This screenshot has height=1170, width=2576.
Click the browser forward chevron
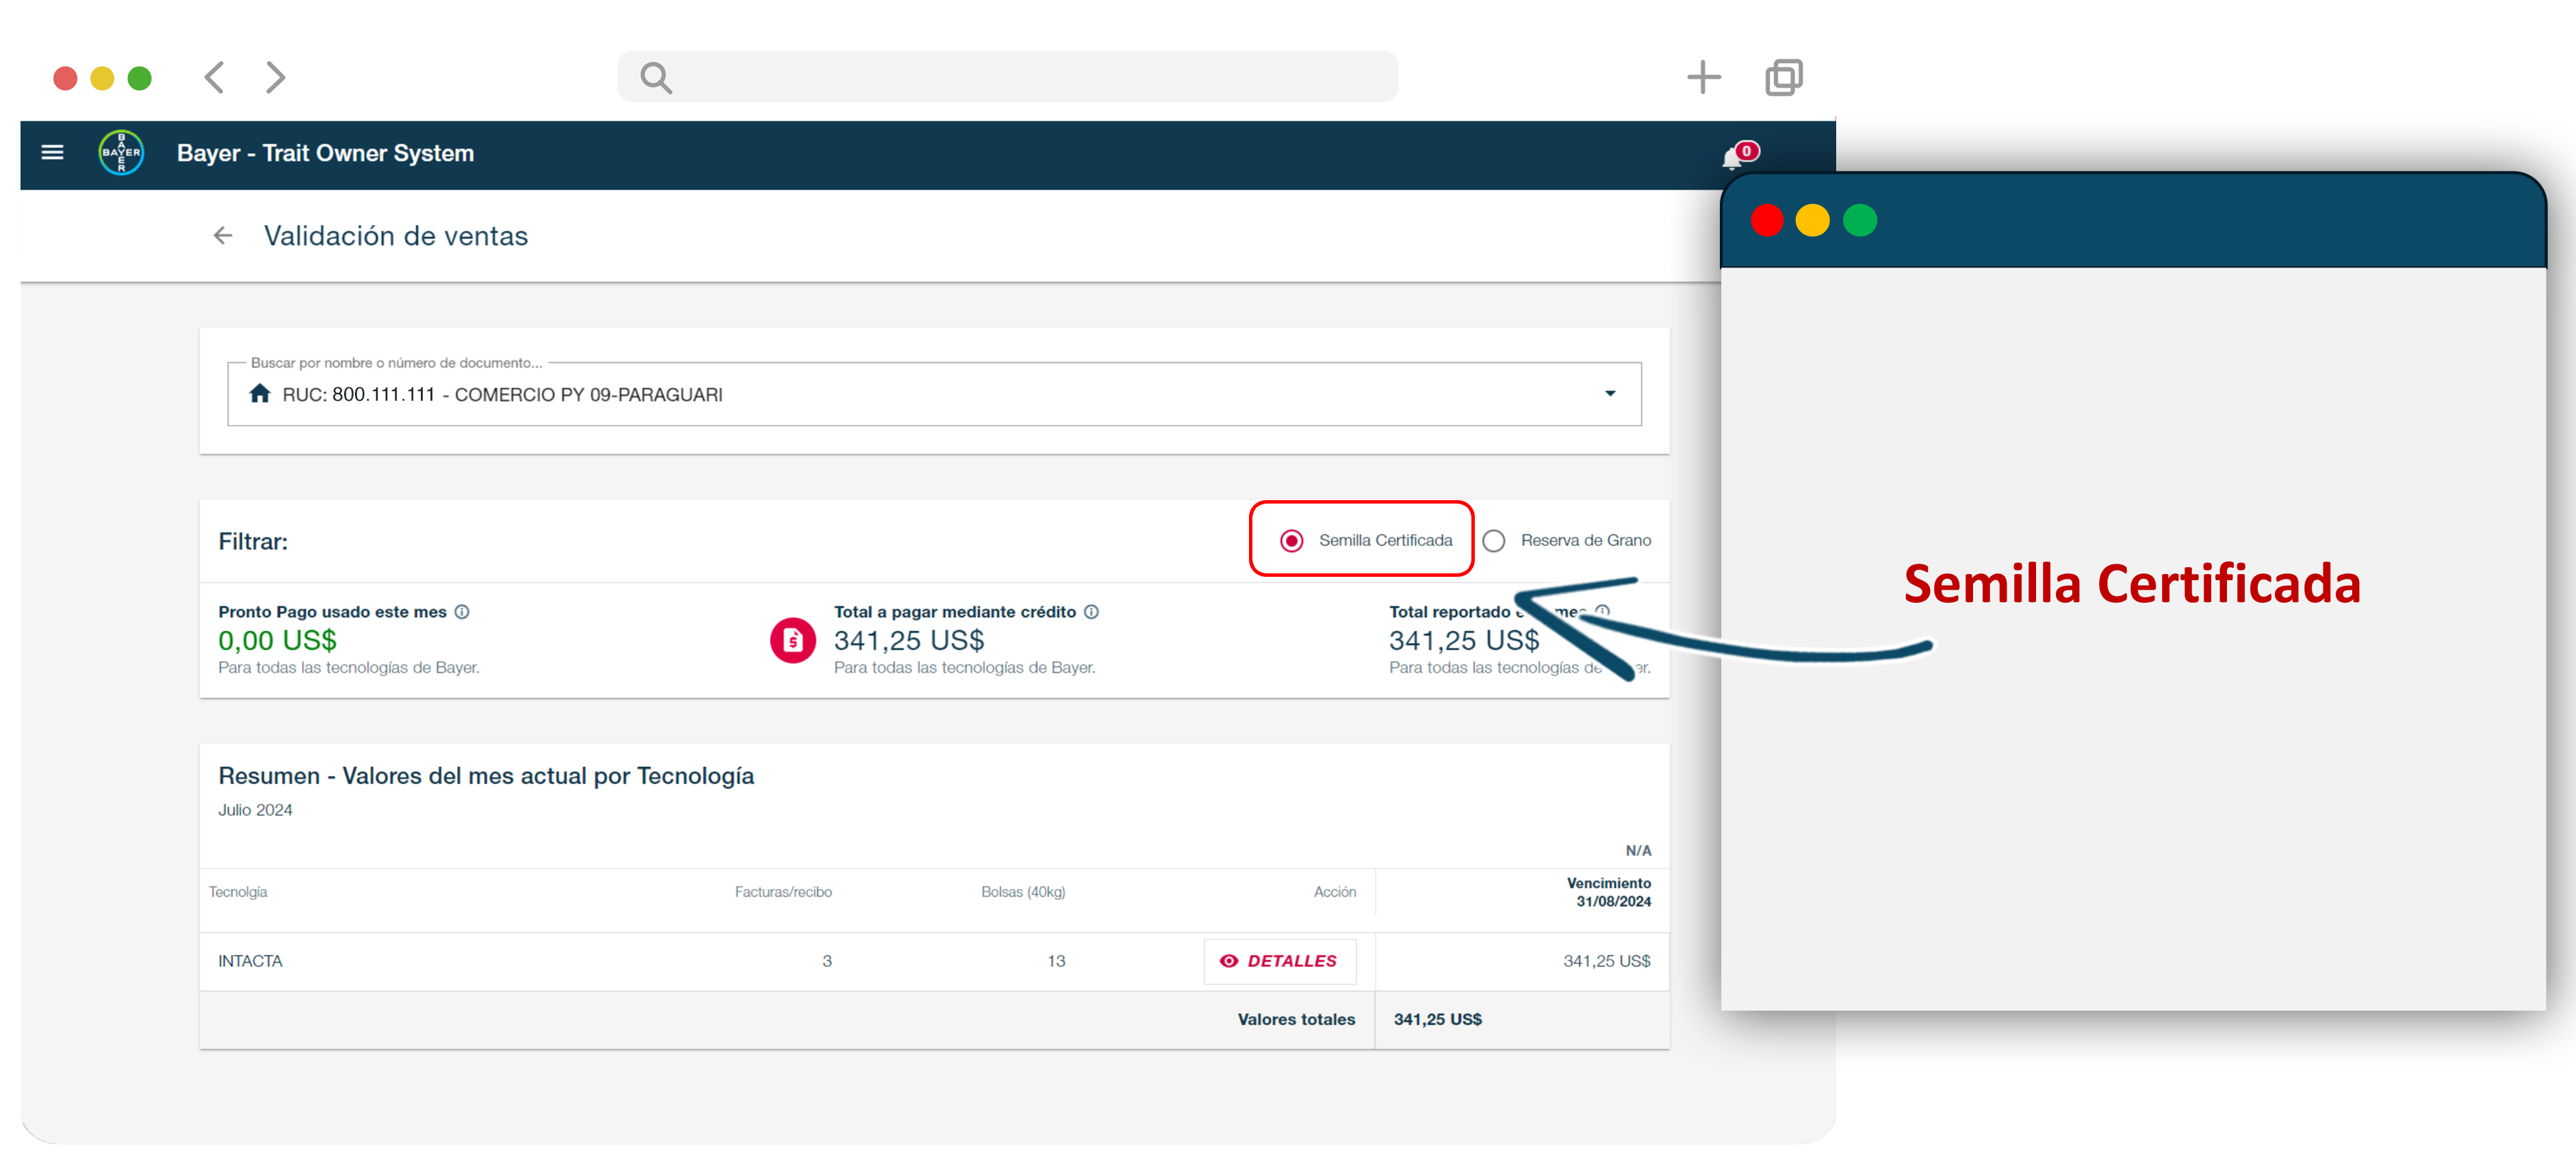point(275,77)
